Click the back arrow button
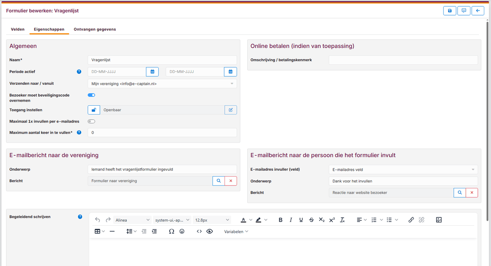The image size is (491, 266). click(478, 11)
